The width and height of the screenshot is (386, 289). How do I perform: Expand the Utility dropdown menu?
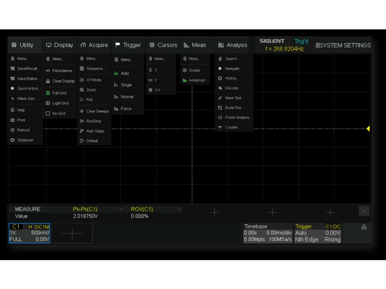pyautogui.click(x=22, y=45)
